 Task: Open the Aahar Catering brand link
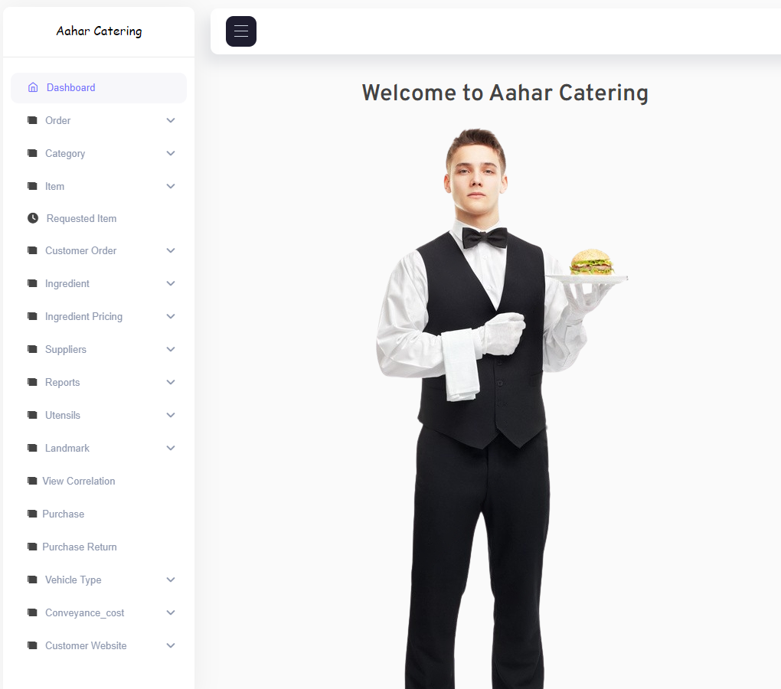pyautogui.click(x=99, y=31)
